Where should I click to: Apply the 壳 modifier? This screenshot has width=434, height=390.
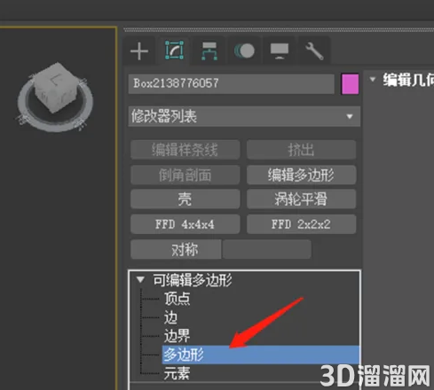[x=185, y=199]
